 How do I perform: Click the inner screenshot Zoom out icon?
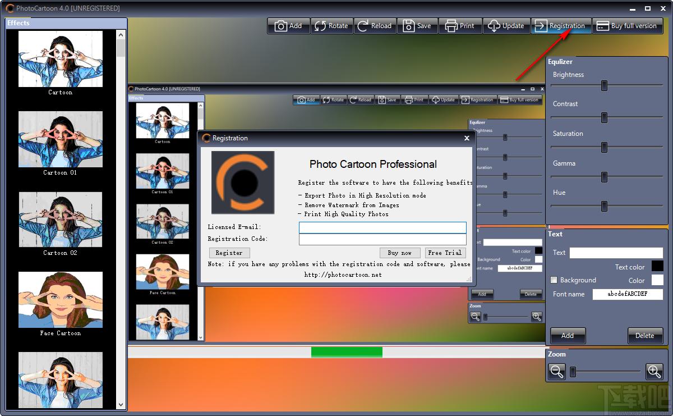click(476, 317)
